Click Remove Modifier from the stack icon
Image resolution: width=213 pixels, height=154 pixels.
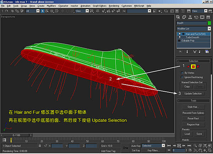click(x=200, y=52)
